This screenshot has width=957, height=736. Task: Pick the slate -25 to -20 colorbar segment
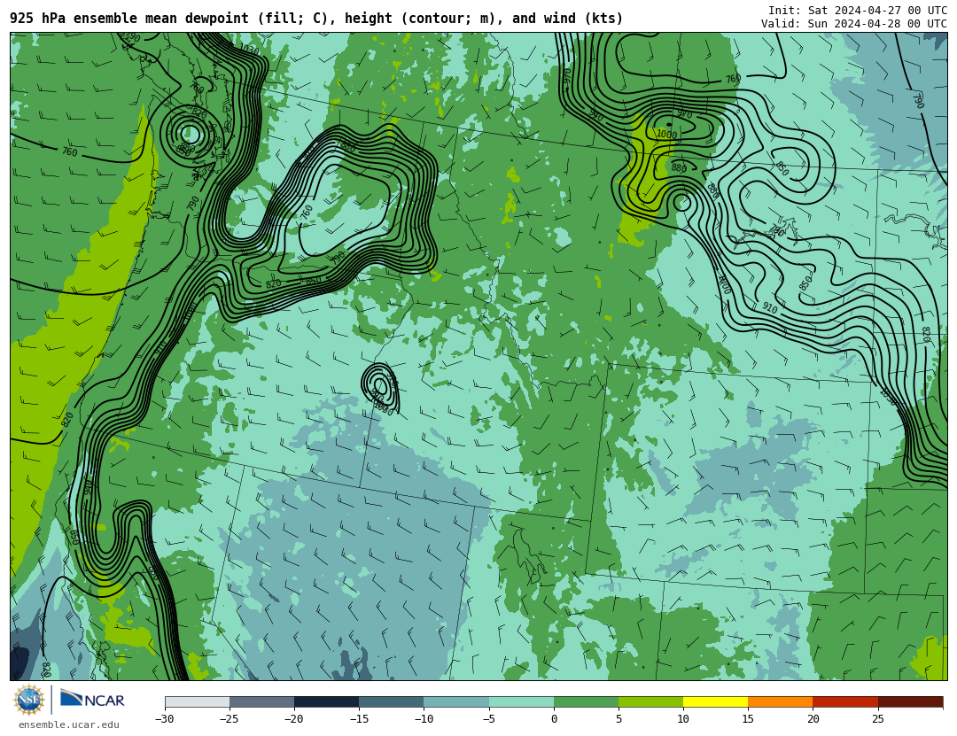pos(261,701)
